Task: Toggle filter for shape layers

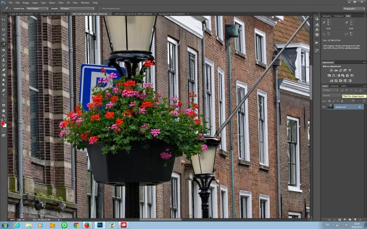Action: pyautogui.click(x=356, y=90)
